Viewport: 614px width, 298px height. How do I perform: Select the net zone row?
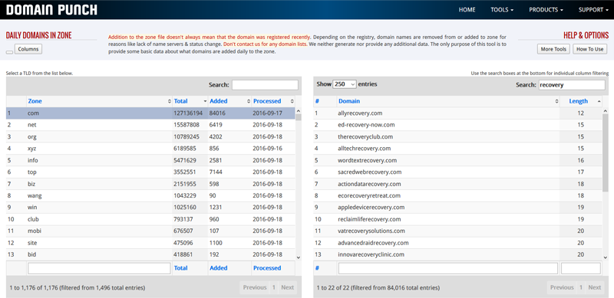click(x=150, y=125)
